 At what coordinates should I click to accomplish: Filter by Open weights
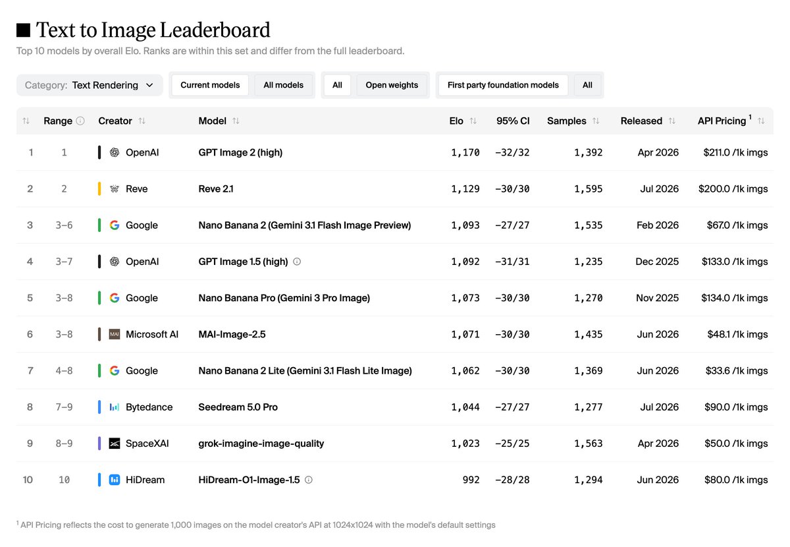(392, 85)
